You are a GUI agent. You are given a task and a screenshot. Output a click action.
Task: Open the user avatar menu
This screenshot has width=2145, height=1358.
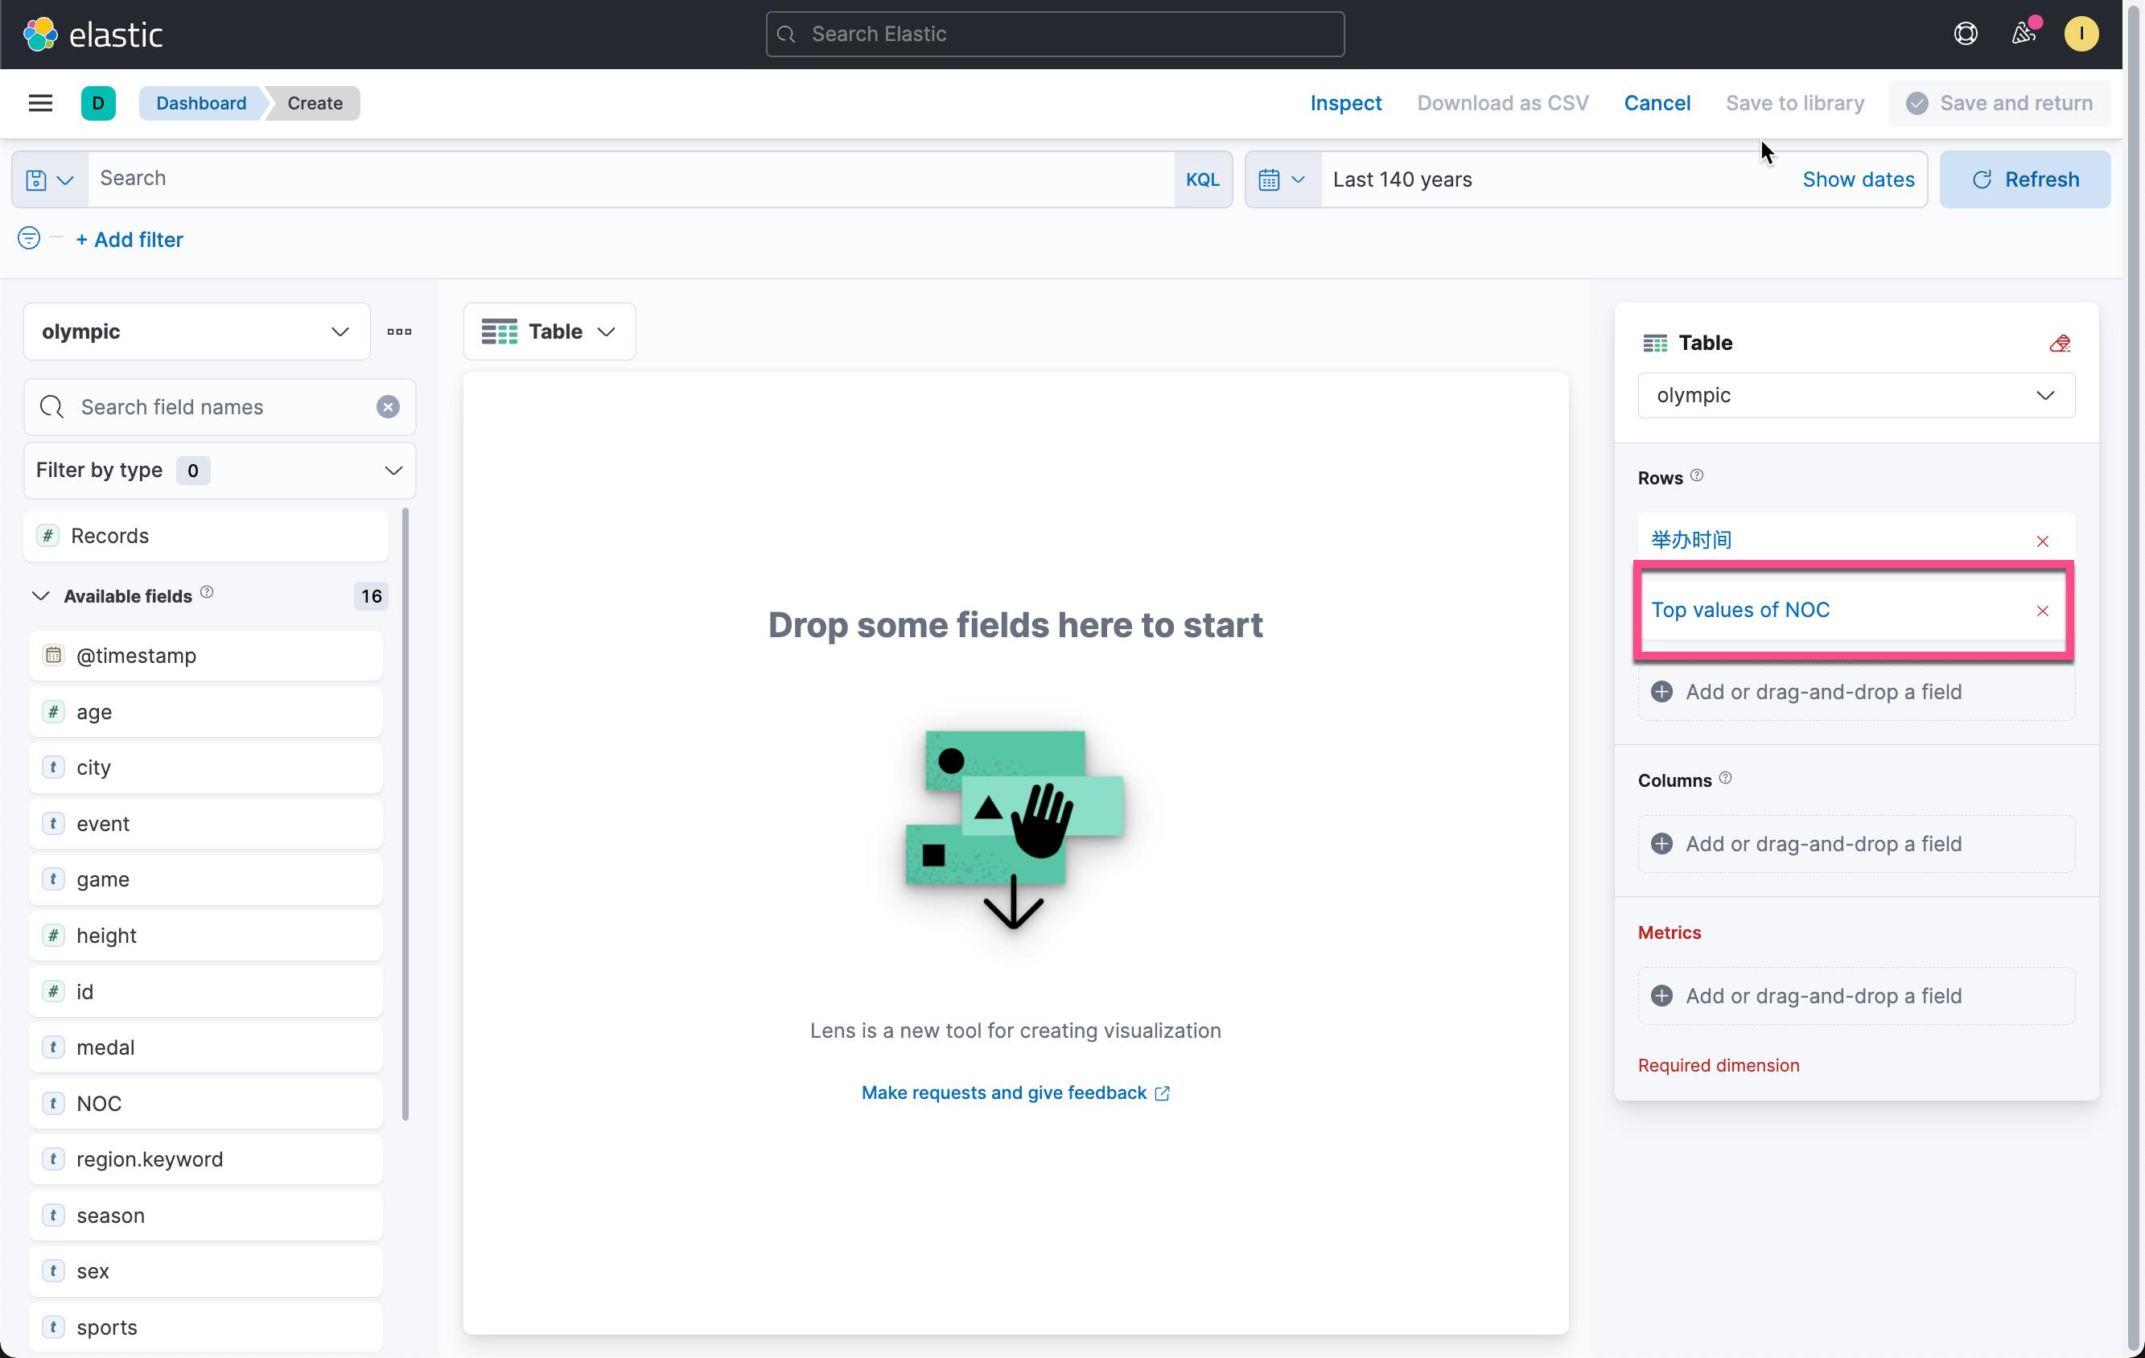tap(2081, 34)
